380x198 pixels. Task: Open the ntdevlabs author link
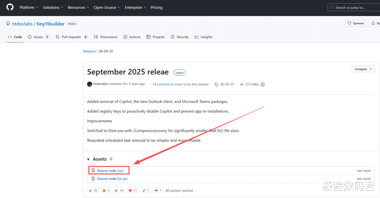100,84
